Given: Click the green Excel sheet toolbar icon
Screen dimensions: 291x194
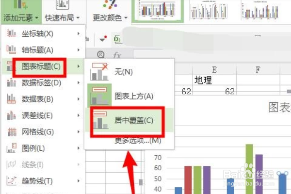Looking at the screenshot, I should pos(117,39).
